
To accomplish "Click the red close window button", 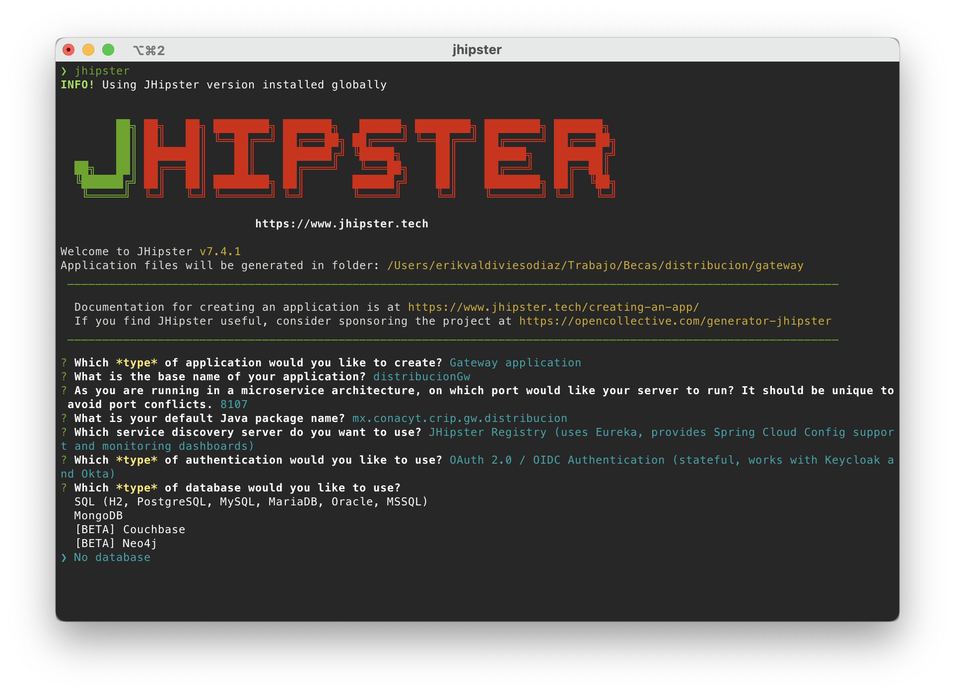I will coord(68,50).
